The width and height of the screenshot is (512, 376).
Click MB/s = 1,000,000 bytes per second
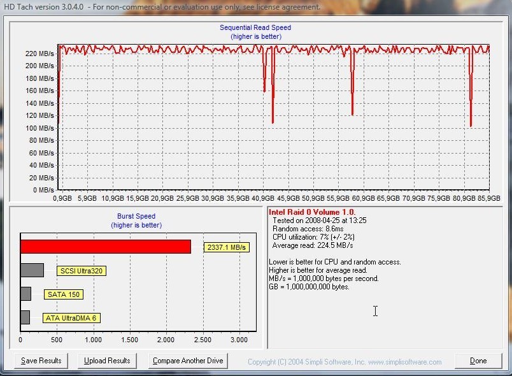coord(324,278)
